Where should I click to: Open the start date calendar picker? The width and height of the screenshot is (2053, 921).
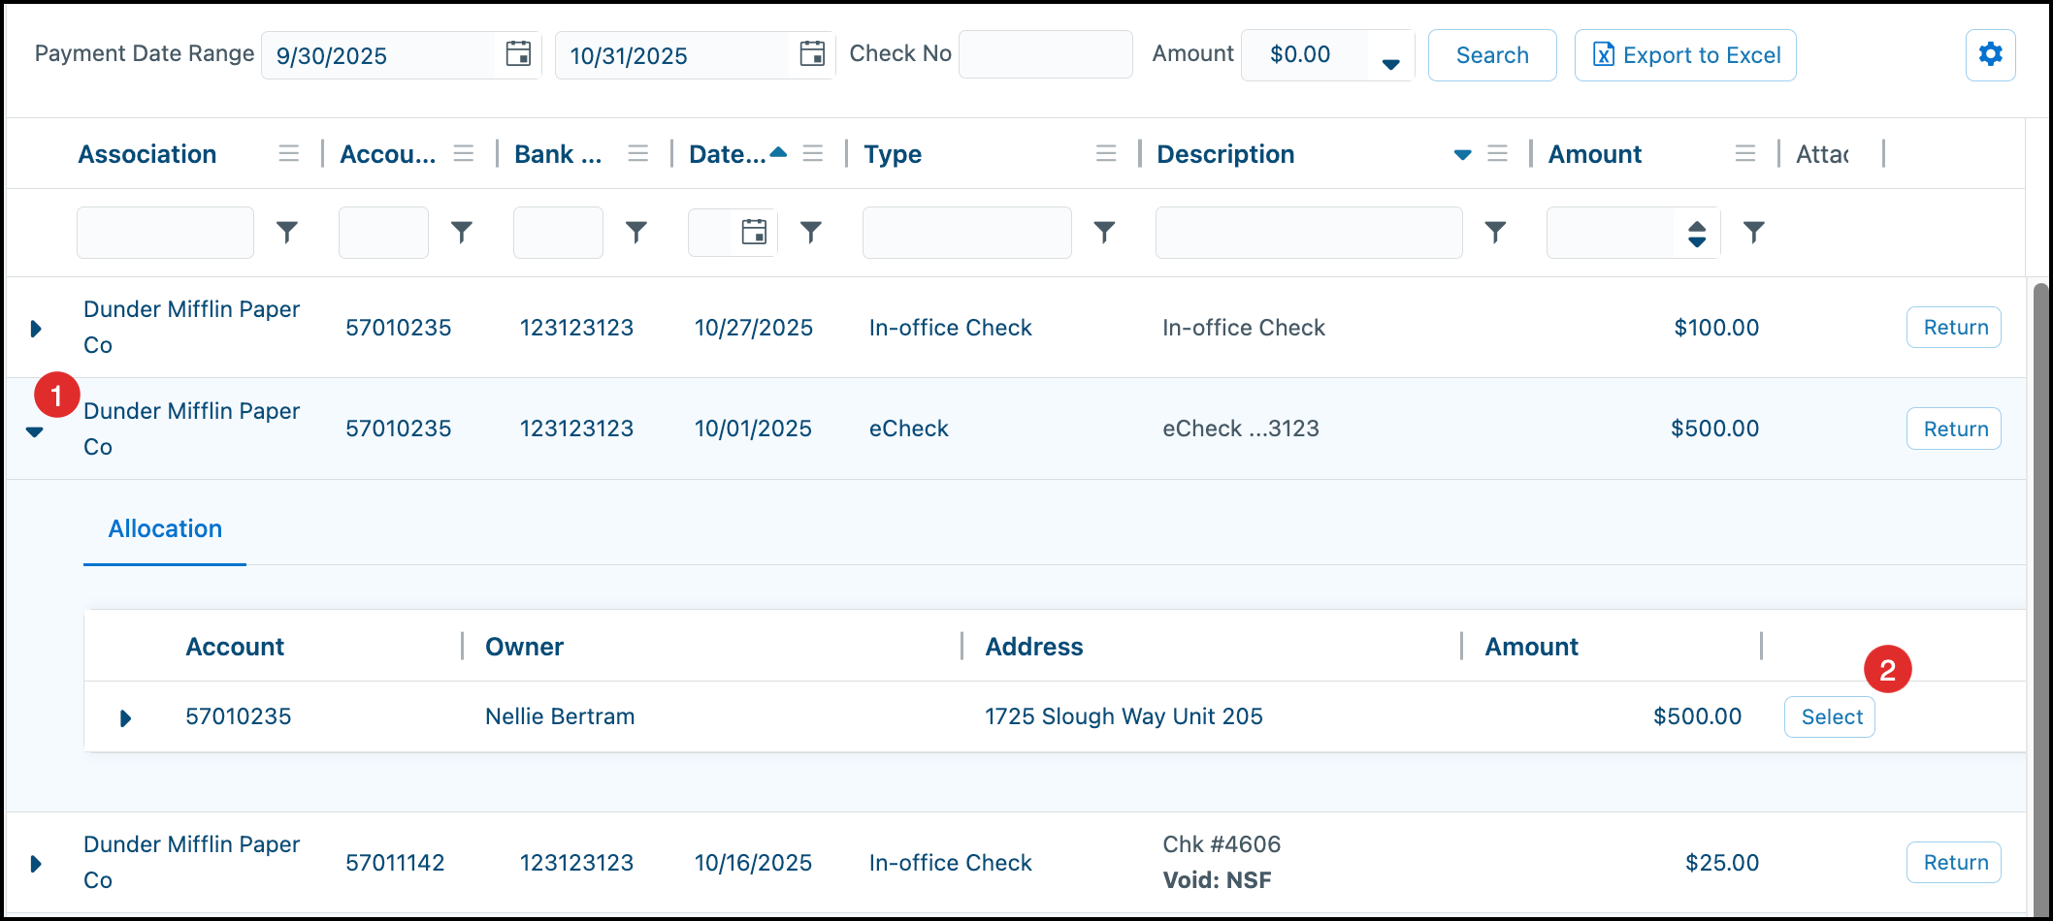(x=519, y=54)
